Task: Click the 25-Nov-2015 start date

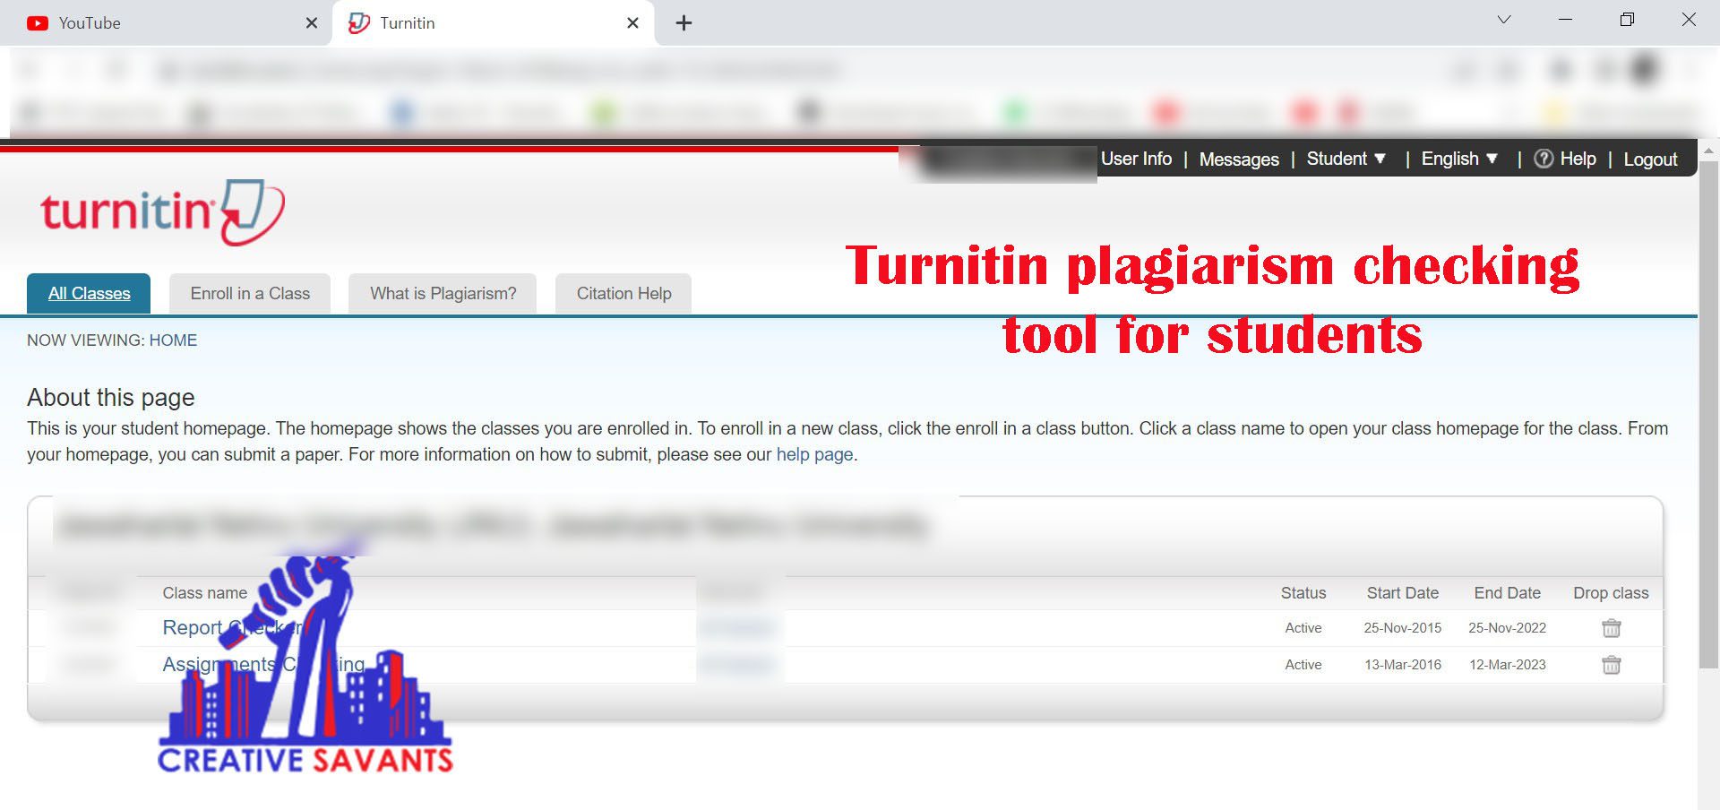Action: (x=1402, y=628)
